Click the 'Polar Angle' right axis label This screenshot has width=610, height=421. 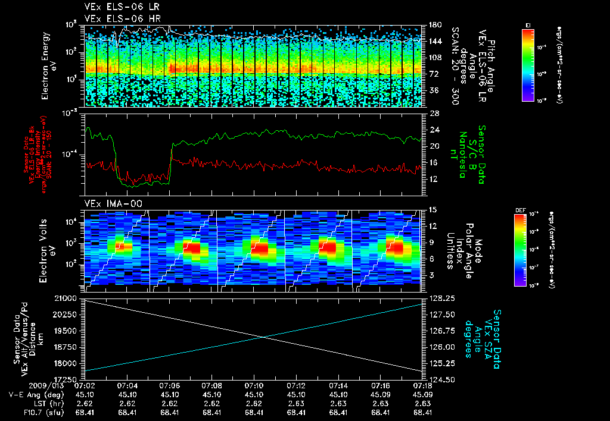[x=469, y=251]
